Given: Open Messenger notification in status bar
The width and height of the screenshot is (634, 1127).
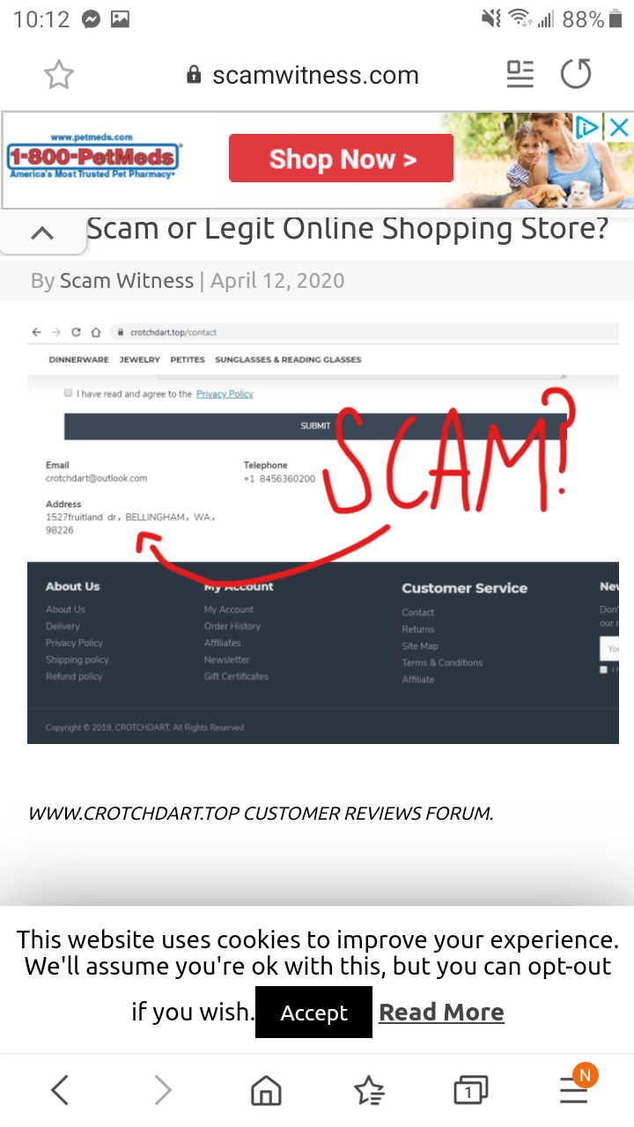Looking at the screenshot, I should (x=91, y=19).
